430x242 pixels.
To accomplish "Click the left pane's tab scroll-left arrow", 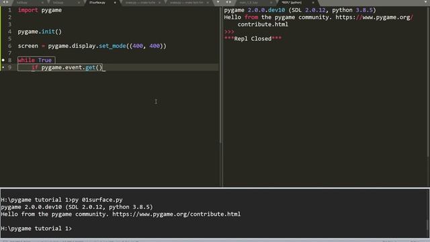I will click(4, 2).
